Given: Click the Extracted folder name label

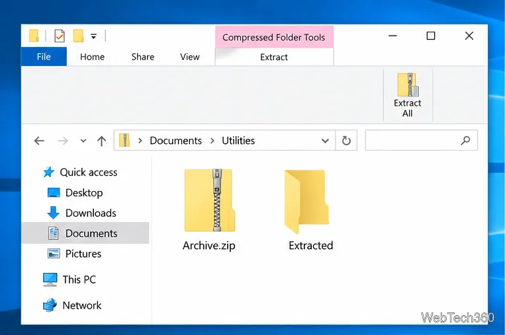Looking at the screenshot, I should click(311, 246).
